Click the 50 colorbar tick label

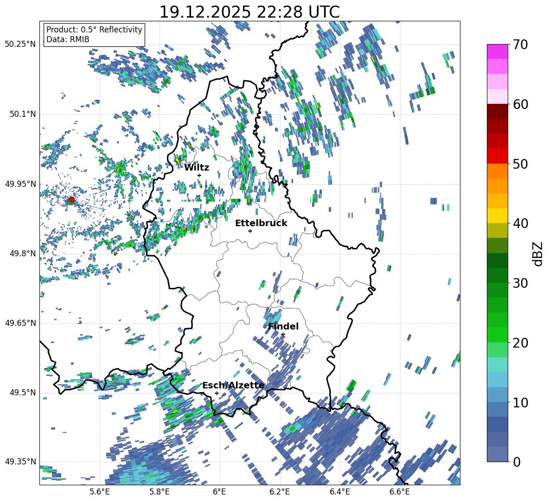pyautogui.click(x=520, y=164)
